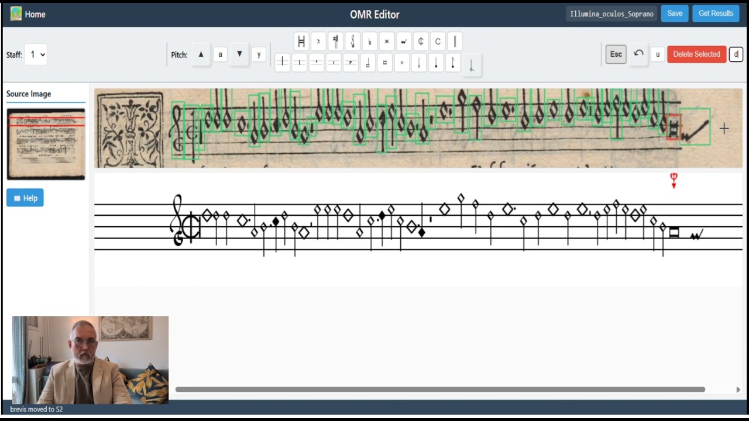Insert the semibrevis diamond note symbol
The width and height of the screenshot is (749, 421).
(402, 63)
